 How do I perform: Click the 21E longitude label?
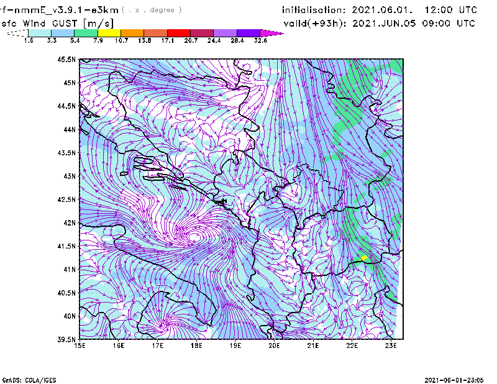click(313, 345)
